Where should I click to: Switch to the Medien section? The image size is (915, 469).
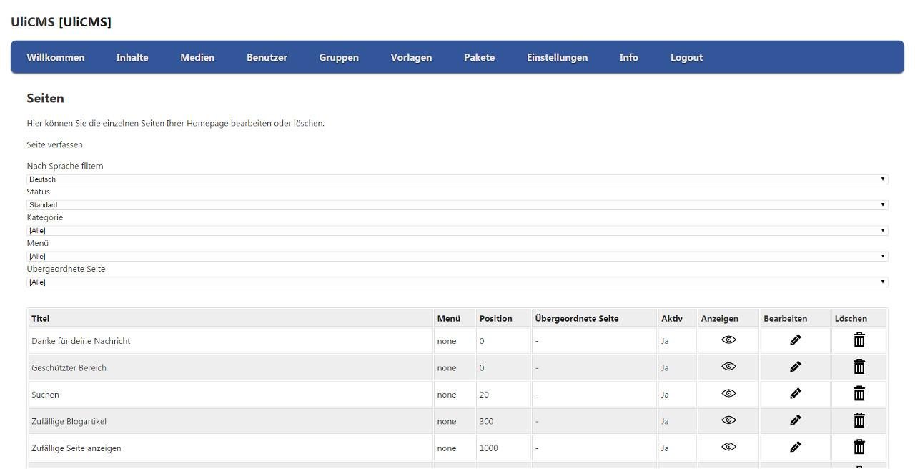point(197,57)
